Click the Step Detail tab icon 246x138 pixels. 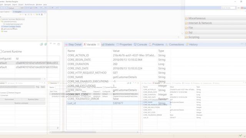66,44
